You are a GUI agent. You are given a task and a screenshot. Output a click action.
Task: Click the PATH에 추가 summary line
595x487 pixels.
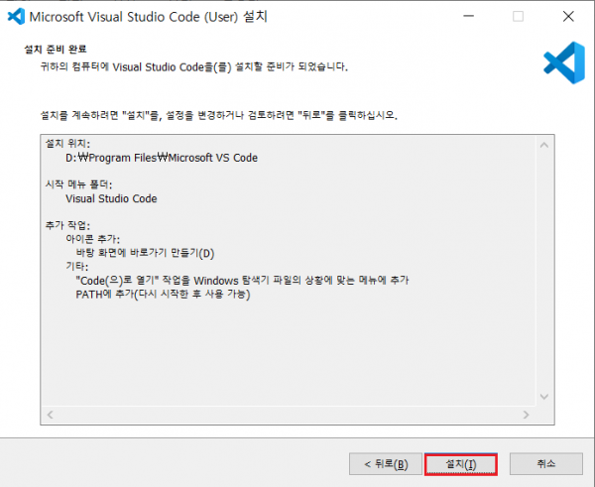point(163,295)
